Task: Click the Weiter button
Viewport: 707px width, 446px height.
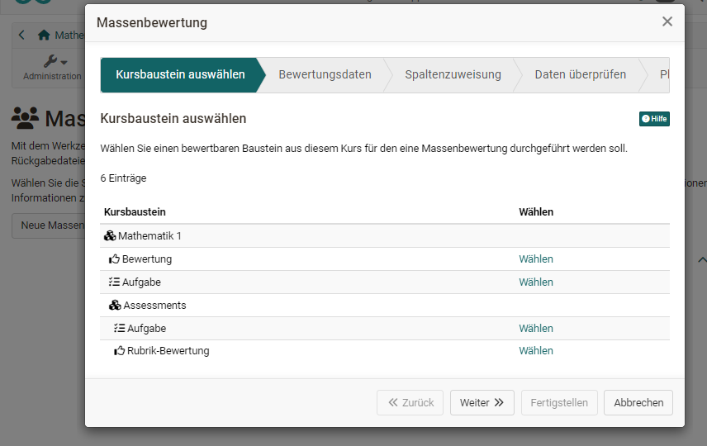Action: point(482,403)
